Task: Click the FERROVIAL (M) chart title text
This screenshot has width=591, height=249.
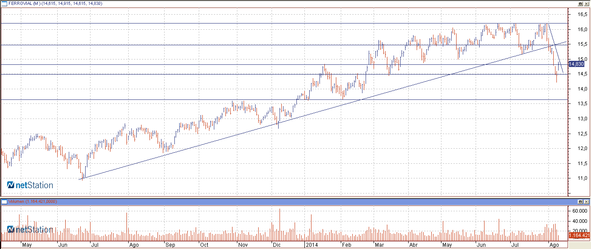Action: (x=25, y=3)
